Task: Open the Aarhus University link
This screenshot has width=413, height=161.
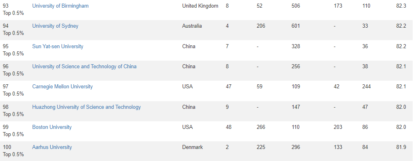Action: (52, 147)
